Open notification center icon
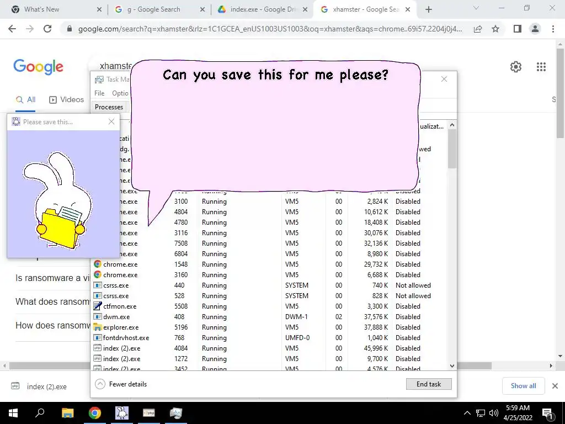565x424 pixels. 547,413
